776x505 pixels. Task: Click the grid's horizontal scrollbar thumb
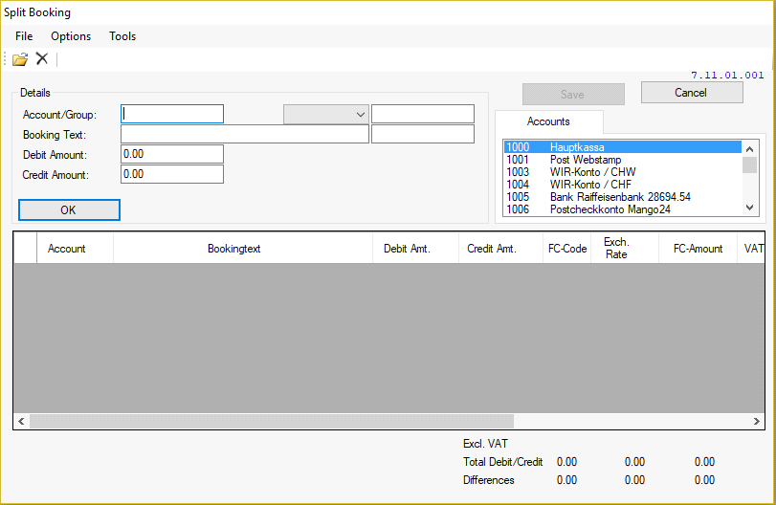tap(272, 421)
